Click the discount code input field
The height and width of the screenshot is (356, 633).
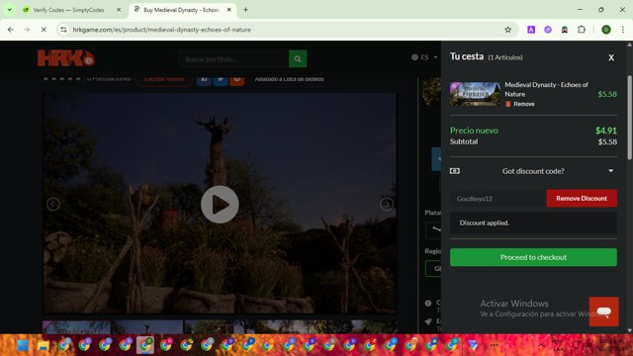click(x=498, y=199)
